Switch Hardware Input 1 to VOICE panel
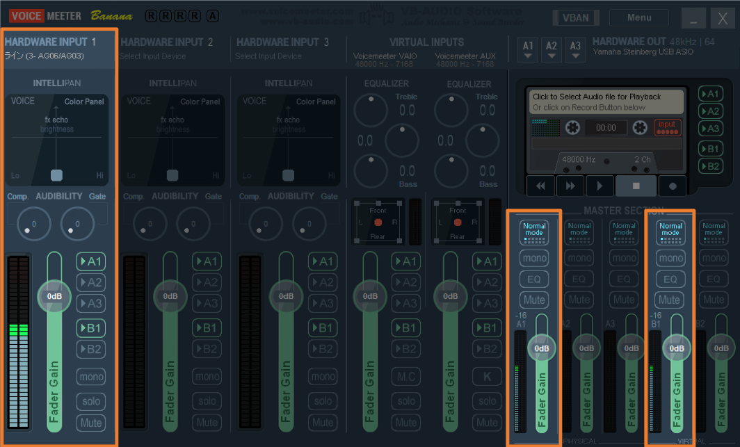The image size is (740, 447). coord(23,101)
